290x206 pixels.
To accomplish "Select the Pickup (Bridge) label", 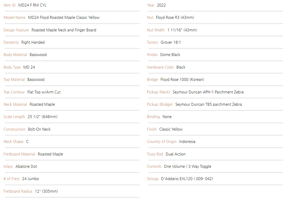I will tap(160, 104).
